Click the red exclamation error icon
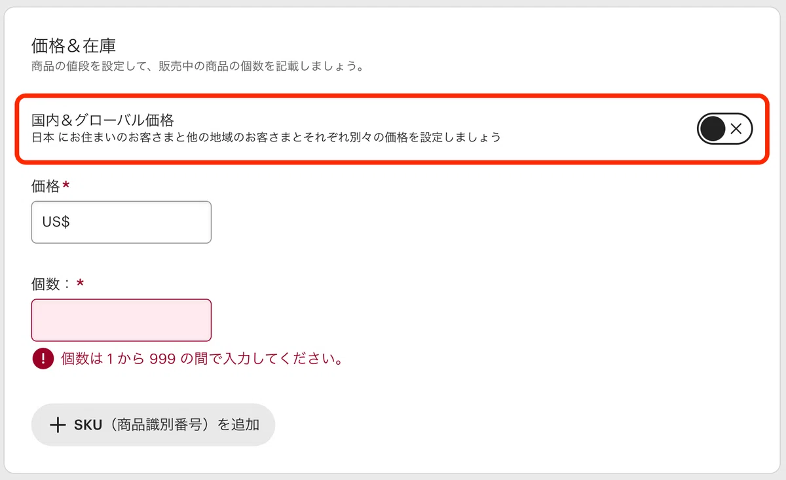The image size is (786, 480). pyautogui.click(x=42, y=358)
